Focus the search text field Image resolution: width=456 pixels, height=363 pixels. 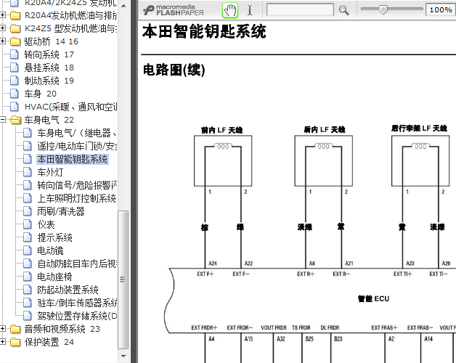(300, 10)
